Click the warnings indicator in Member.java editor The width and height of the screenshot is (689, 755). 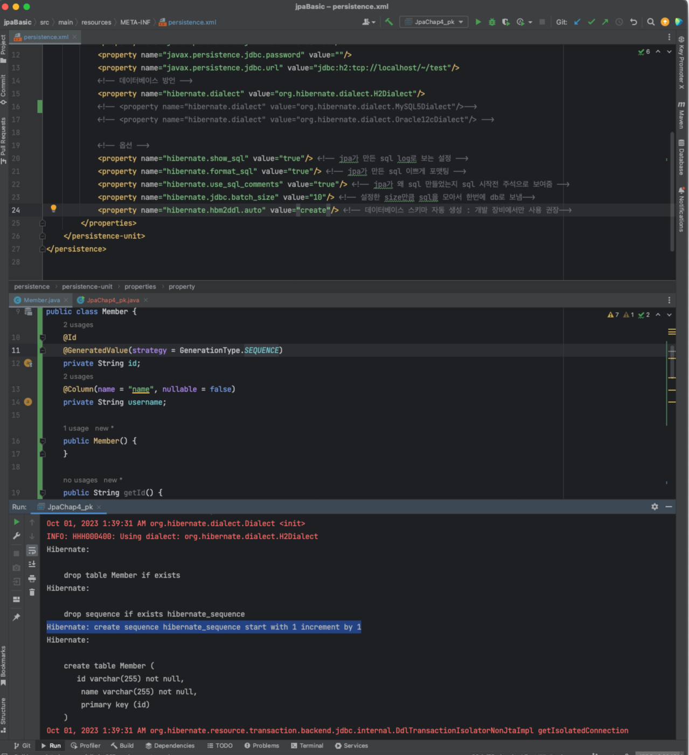pos(613,315)
